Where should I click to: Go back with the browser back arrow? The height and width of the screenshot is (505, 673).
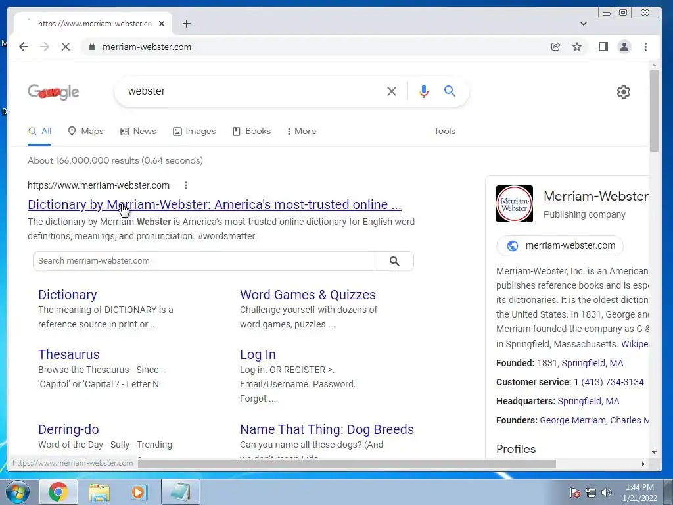pos(24,47)
